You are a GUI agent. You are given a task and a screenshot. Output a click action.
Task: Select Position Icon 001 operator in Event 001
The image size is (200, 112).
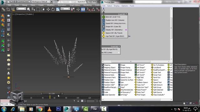[x=115, y=20]
